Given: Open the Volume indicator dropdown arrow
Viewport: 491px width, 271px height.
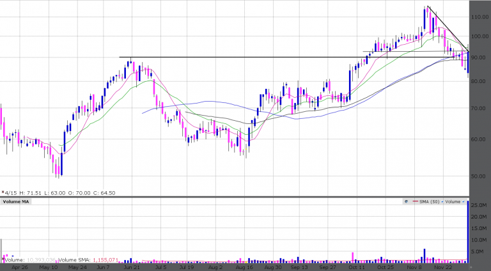Looking at the screenshot, I should pos(464,202).
